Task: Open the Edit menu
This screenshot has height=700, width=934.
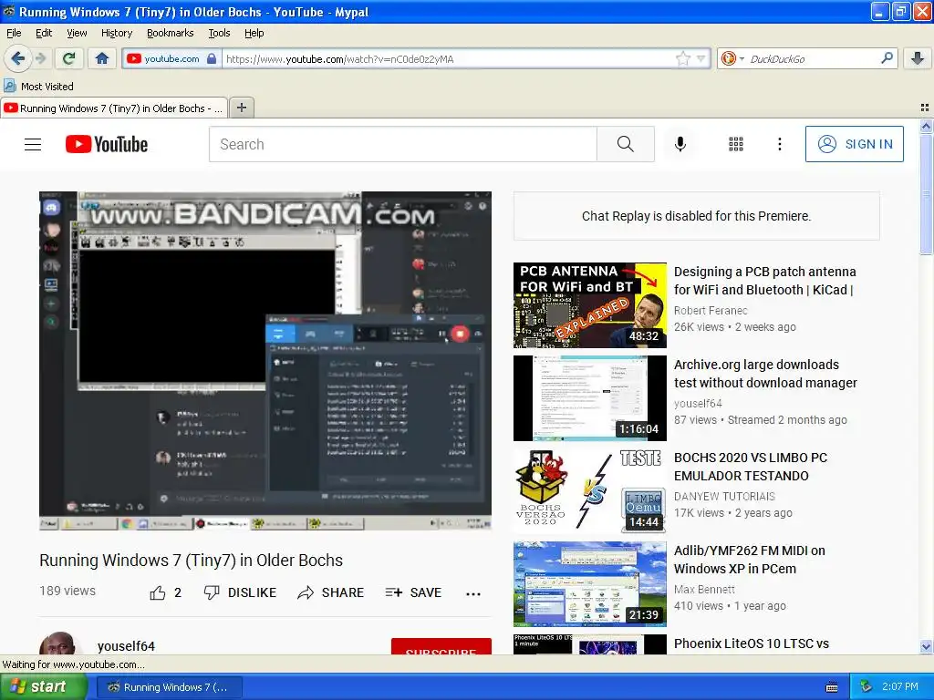Action: 44,33
